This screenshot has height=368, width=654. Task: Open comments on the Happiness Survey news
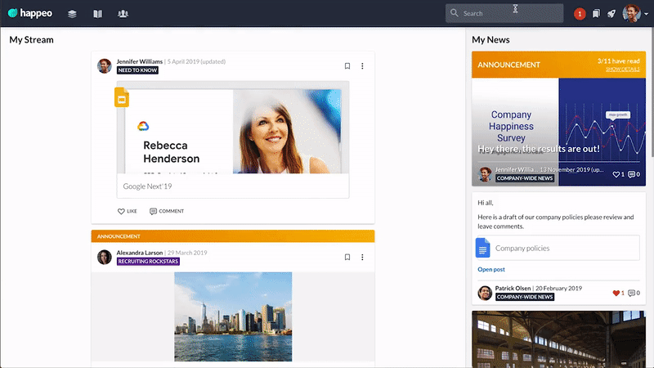point(634,174)
